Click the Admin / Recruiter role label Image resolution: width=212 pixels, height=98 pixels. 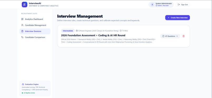(x=163, y=6)
